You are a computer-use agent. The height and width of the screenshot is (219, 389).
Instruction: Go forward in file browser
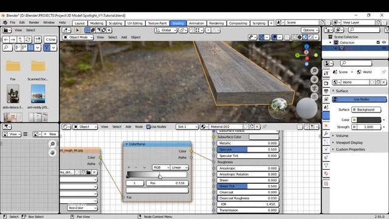(13, 40)
